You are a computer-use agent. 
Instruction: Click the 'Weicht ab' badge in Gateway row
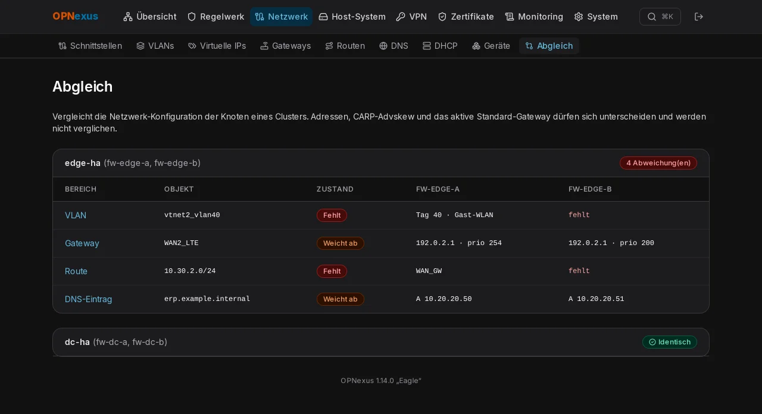pos(341,243)
